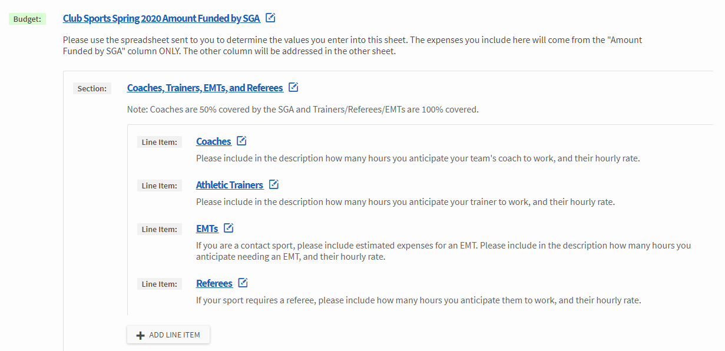This screenshot has width=725, height=351.
Task: Open the EMTs line item link
Action: [207, 229]
